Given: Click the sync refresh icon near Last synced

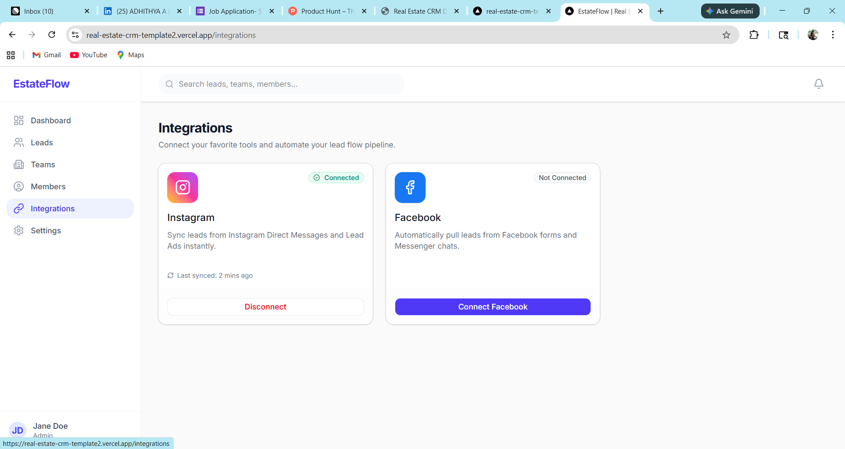Looking at the screenshot, I should click(170, 275).
